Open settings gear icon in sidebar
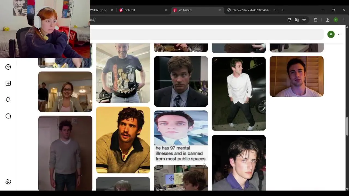The width and height of the screenshot is (349, 196). click(x=8, y=182)
